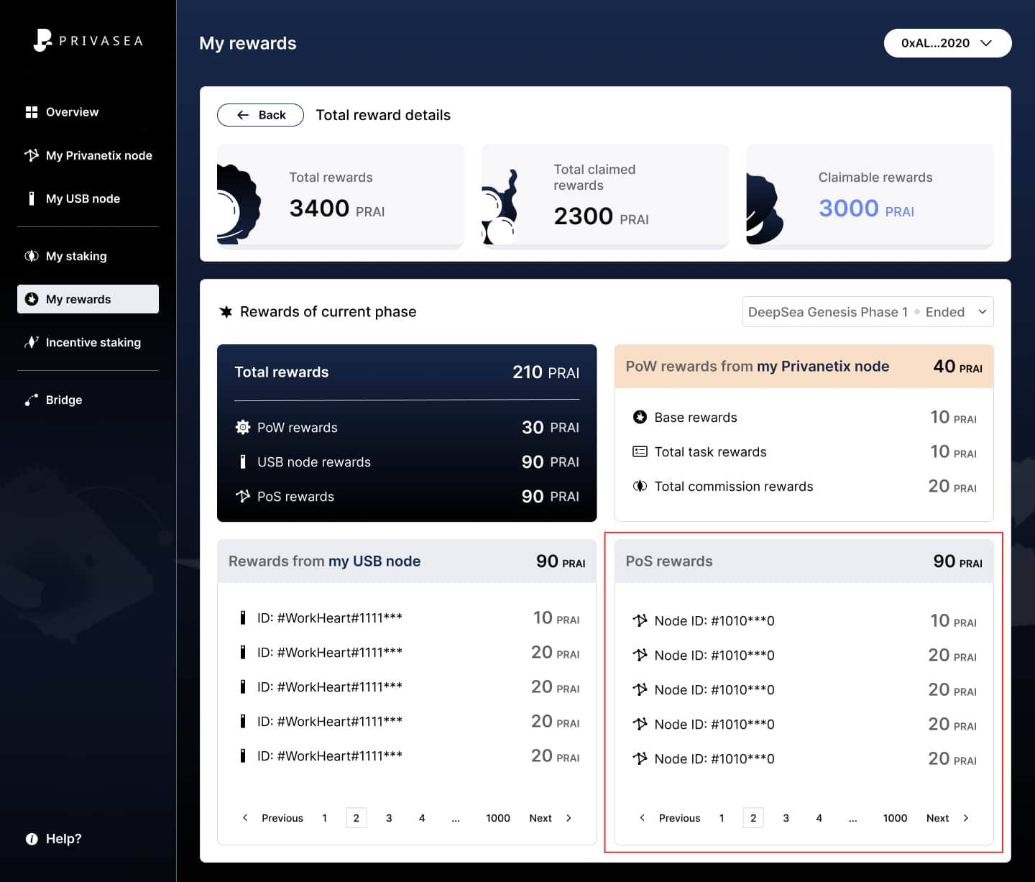Open the 0xAL...2020 wallet dropdown

pyautogui.click(x=947, y=43)
